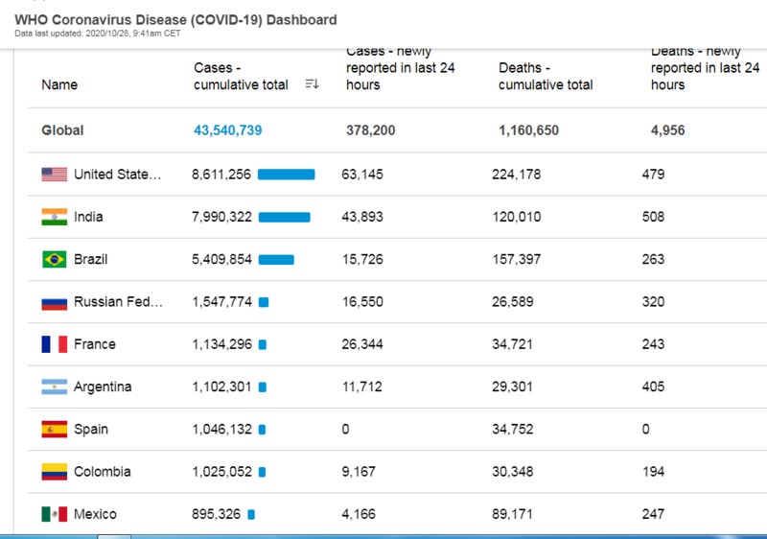Open the United States country link
767x539 pixels.
tap(118, 175)
